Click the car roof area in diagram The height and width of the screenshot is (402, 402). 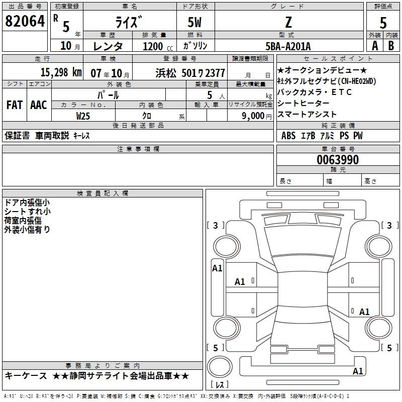pyautogui.click(x=303, y=289)
